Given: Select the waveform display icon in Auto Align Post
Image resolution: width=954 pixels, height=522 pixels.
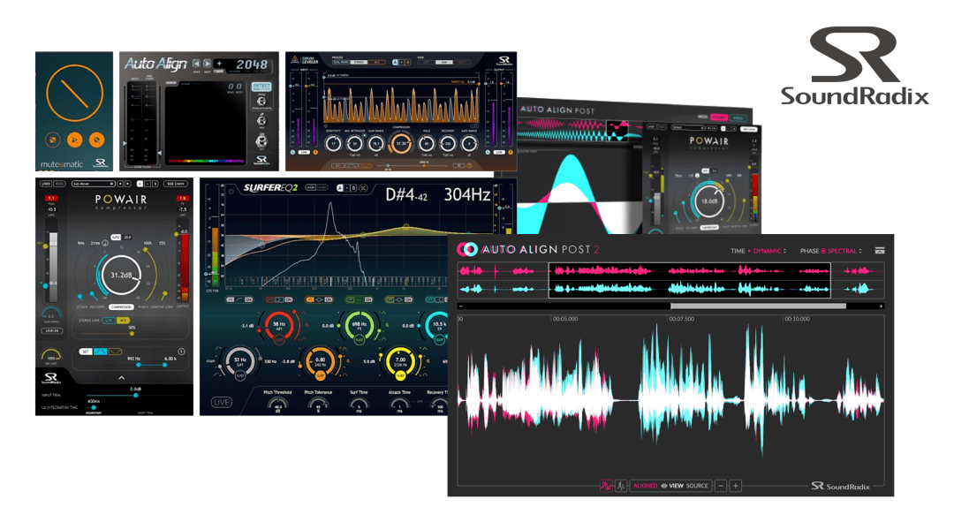Looking at the screenshot, I should point(606,486).
